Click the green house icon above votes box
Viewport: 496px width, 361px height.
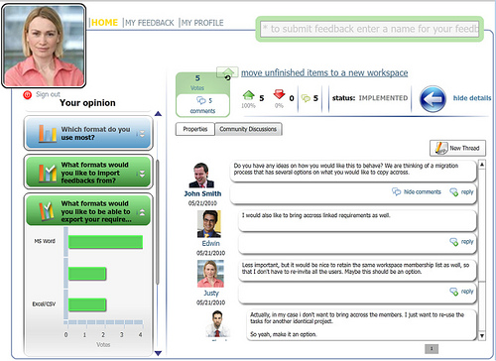[227, 71]
